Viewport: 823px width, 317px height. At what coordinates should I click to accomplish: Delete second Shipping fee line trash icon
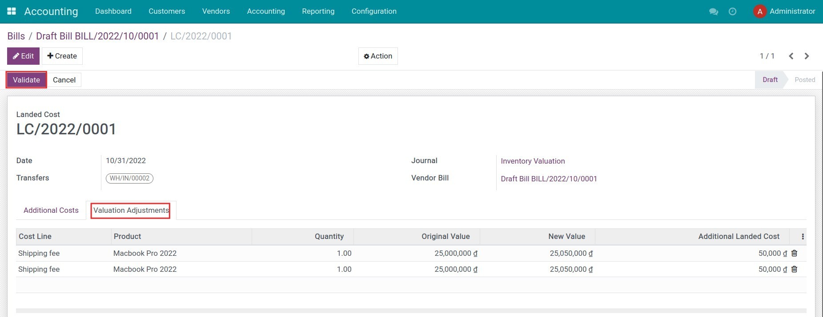coord(795,269)
